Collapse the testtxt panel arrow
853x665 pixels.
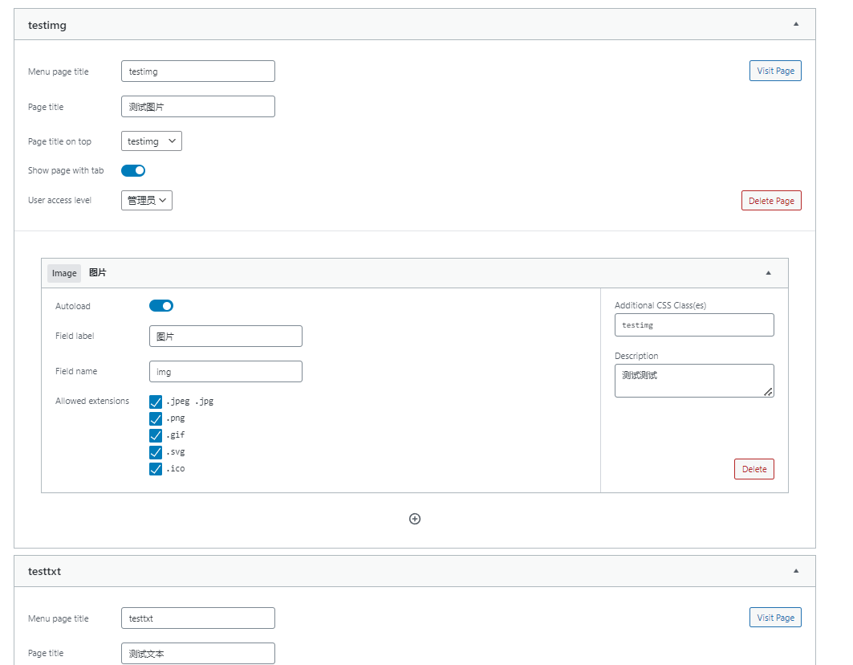click(796, 571)
